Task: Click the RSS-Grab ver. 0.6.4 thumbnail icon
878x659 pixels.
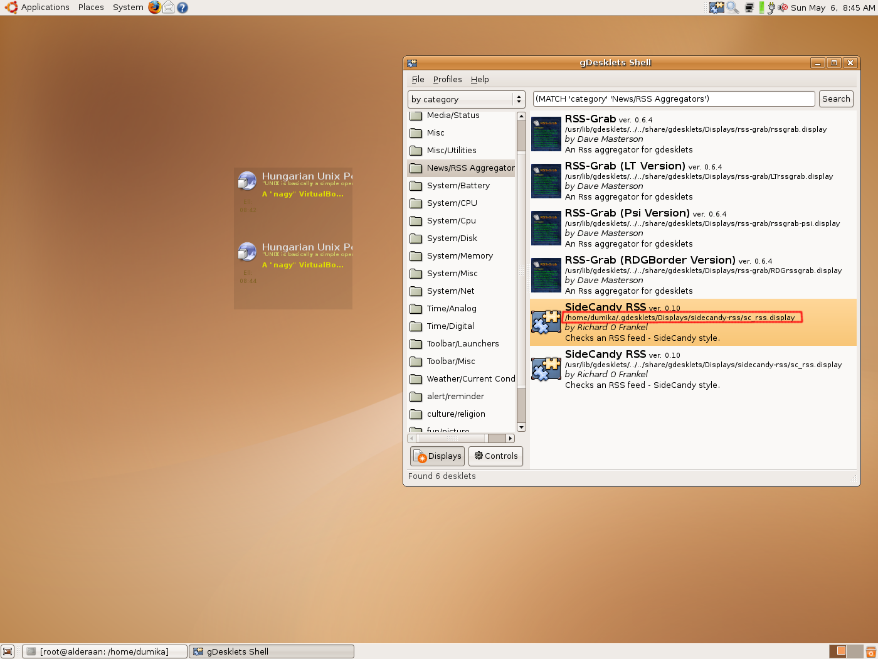Action: (546, 134)
